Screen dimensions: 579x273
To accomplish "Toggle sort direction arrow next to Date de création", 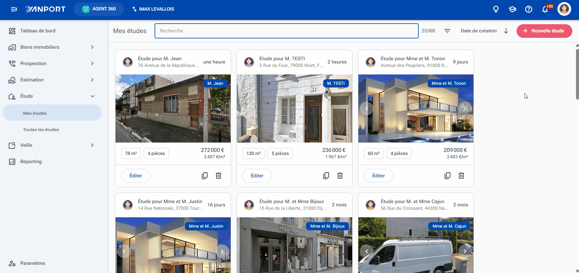I will [x=506, y=31].
